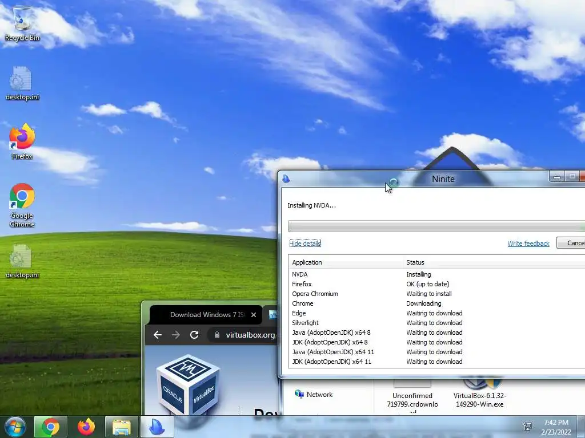Click the 'Waiting to install' status

428,294
